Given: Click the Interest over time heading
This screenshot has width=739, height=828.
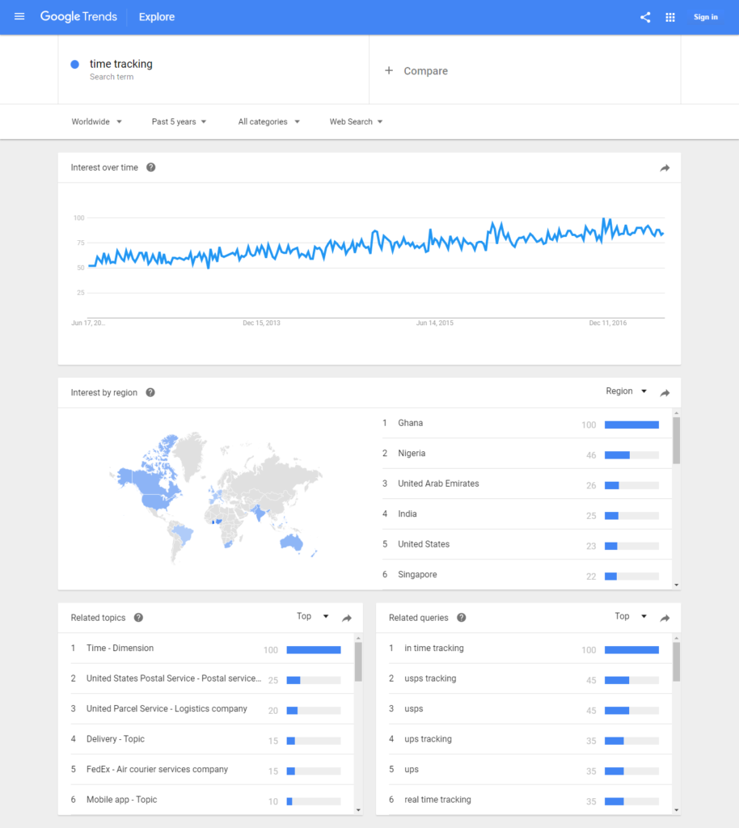Looking at the screenshot, I should [104, 167].
